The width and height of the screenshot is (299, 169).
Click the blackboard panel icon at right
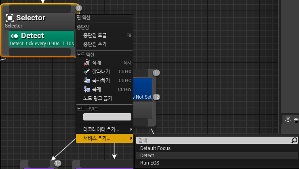[x=288, y=120]
